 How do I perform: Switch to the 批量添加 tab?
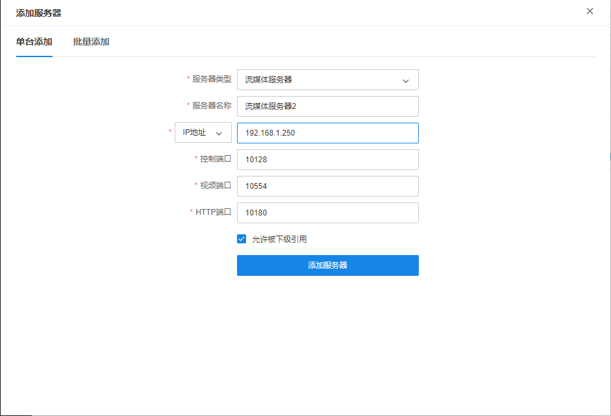[x=91, y=42]
